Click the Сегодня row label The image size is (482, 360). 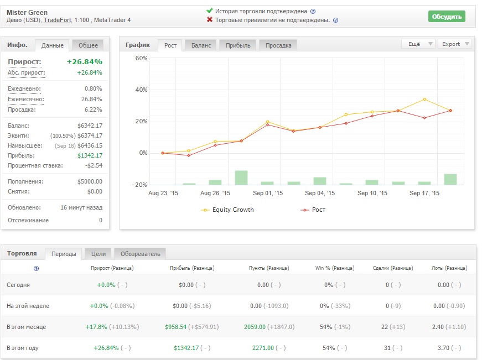18,285
